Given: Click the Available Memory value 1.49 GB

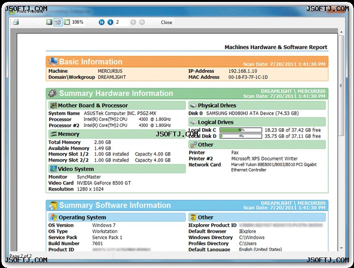Looking at the screenshot, I should point(102,148).
